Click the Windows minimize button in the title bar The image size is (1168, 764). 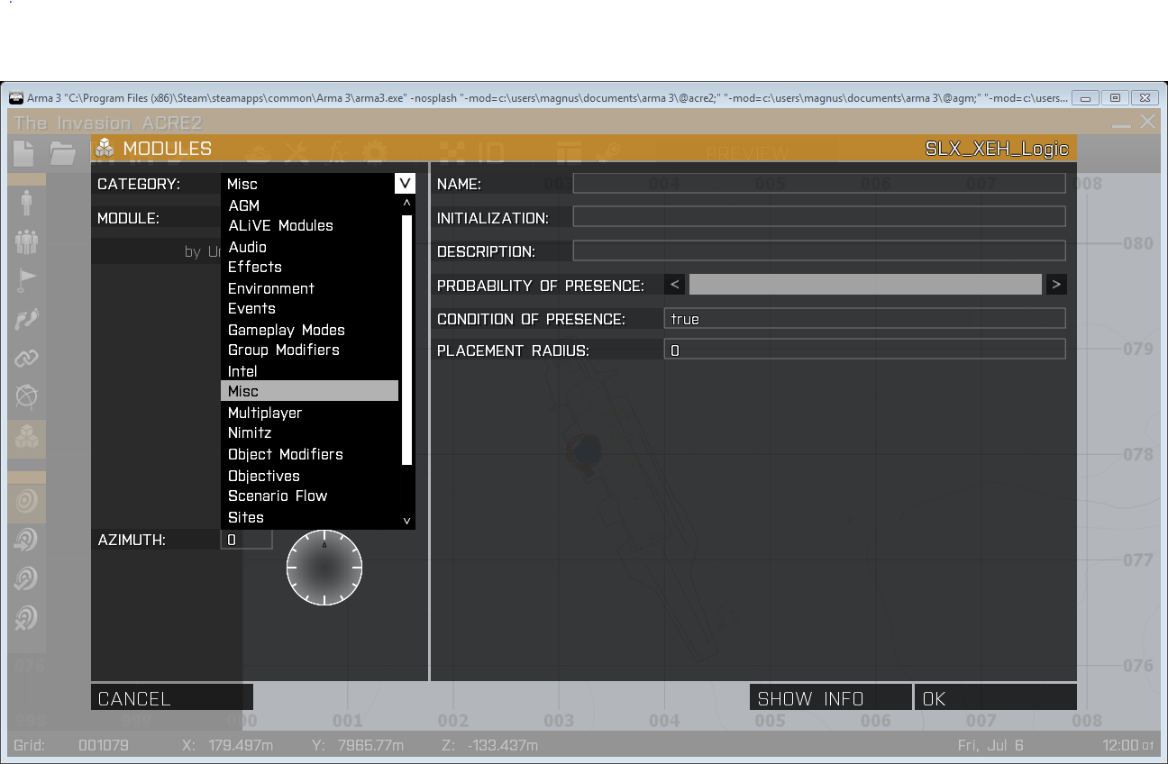(1086, 97)
